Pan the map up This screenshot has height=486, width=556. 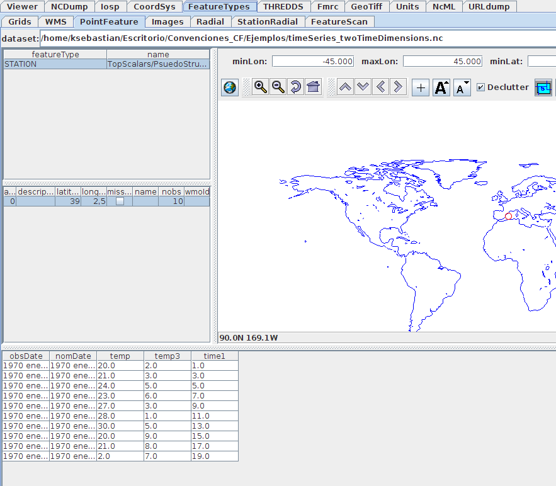pyautogui.click(x=345, y=88)
